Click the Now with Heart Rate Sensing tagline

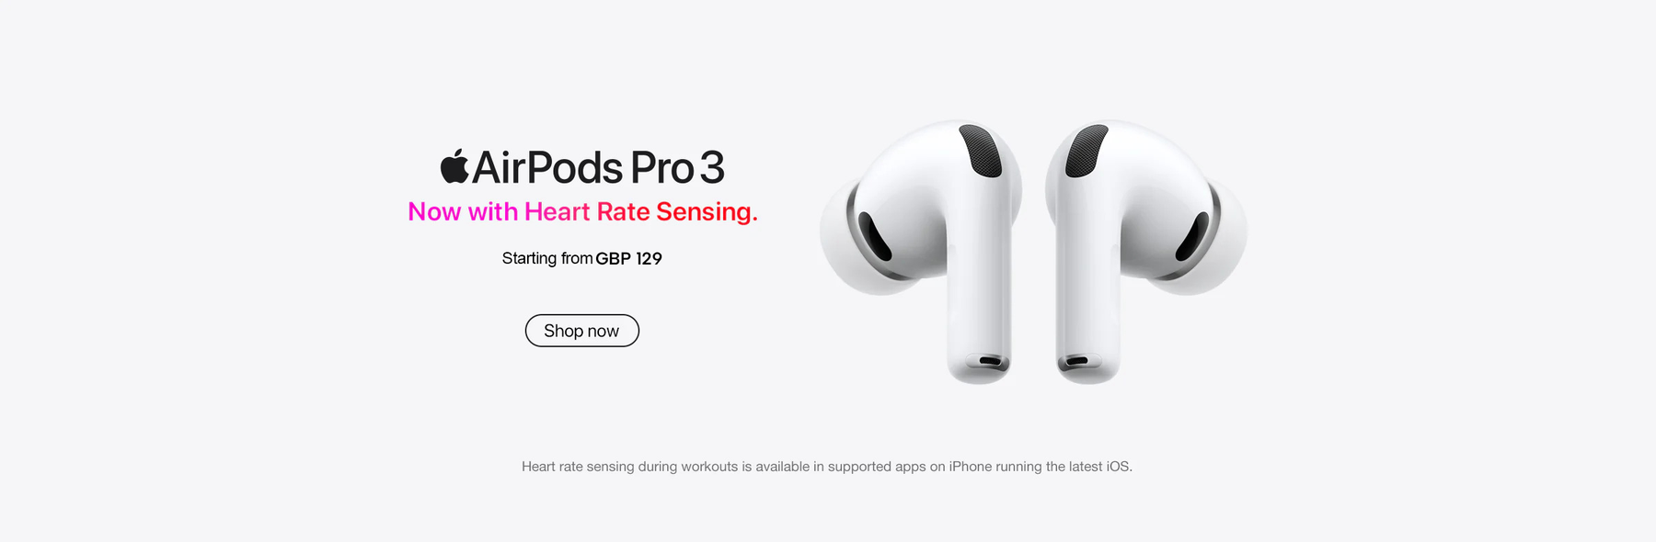(582, 211)
